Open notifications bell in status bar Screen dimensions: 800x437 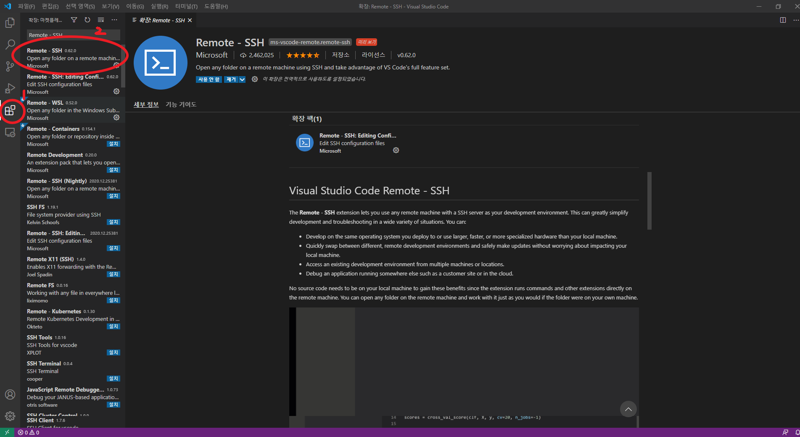(797, 432)
